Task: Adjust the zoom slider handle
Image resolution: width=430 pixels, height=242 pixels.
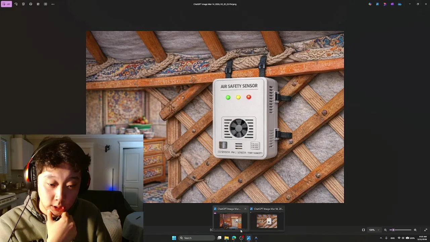Action: (x=393, y=230)
